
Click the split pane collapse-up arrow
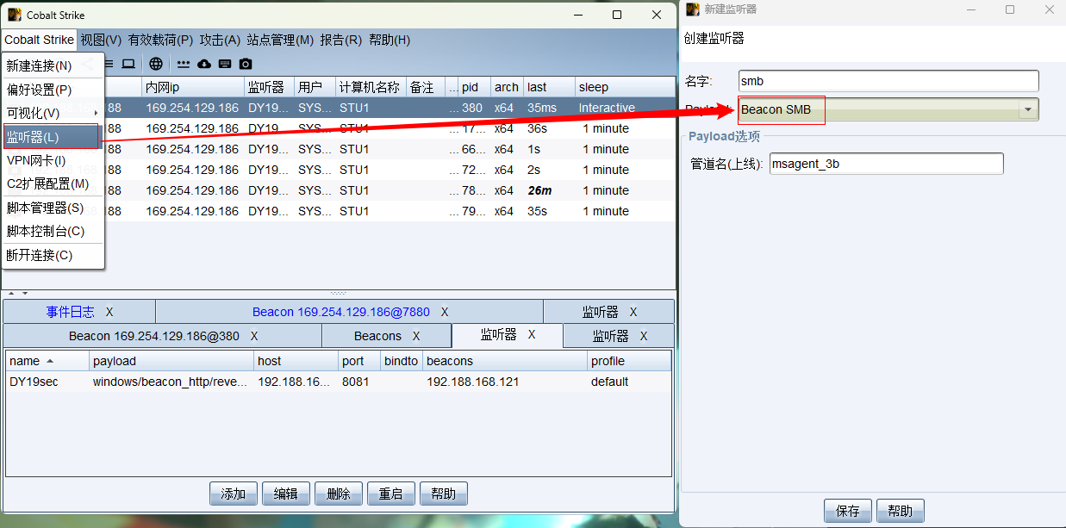click(x=10, y=294)
